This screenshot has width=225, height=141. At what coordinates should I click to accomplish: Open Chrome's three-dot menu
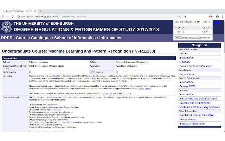(x=222, y=17)
